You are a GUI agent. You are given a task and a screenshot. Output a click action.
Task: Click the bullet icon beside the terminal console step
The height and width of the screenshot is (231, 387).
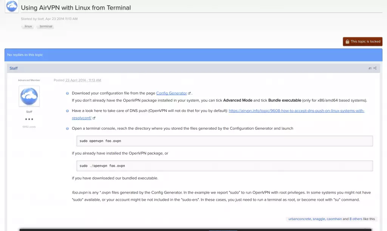click(67, 128)
